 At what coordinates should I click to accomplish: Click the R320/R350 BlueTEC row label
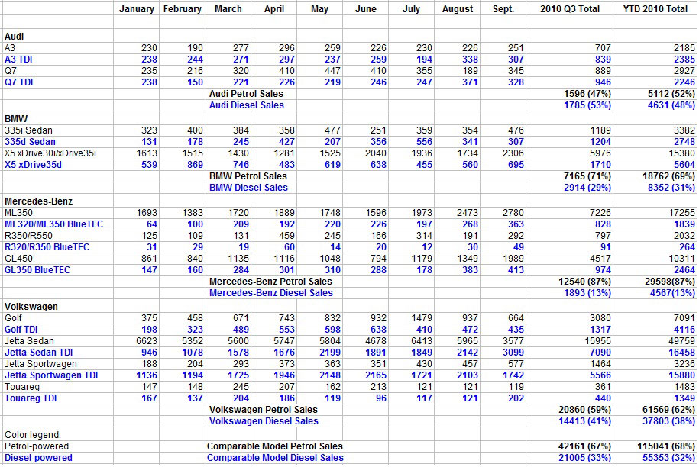coord(47,247)
